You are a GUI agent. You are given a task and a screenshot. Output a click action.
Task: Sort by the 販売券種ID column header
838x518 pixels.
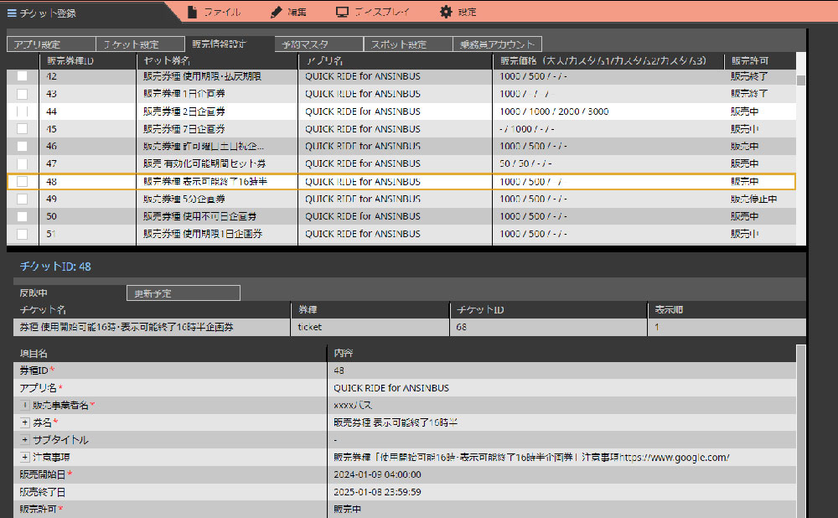click(x=88, y=61)
